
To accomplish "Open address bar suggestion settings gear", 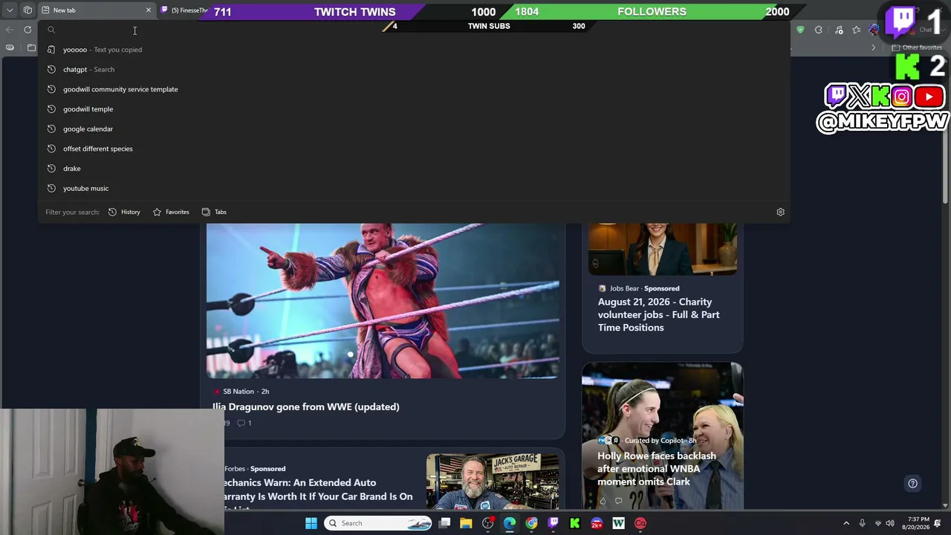I will pos(780,212).
